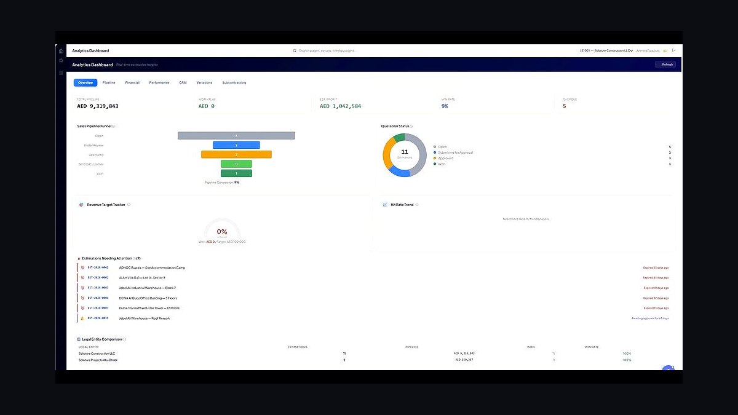The image size is (738, 415).
Task: Click info icon next to Revenue Target Tracker
Action: pyautogui.click(x=129, y=205)
